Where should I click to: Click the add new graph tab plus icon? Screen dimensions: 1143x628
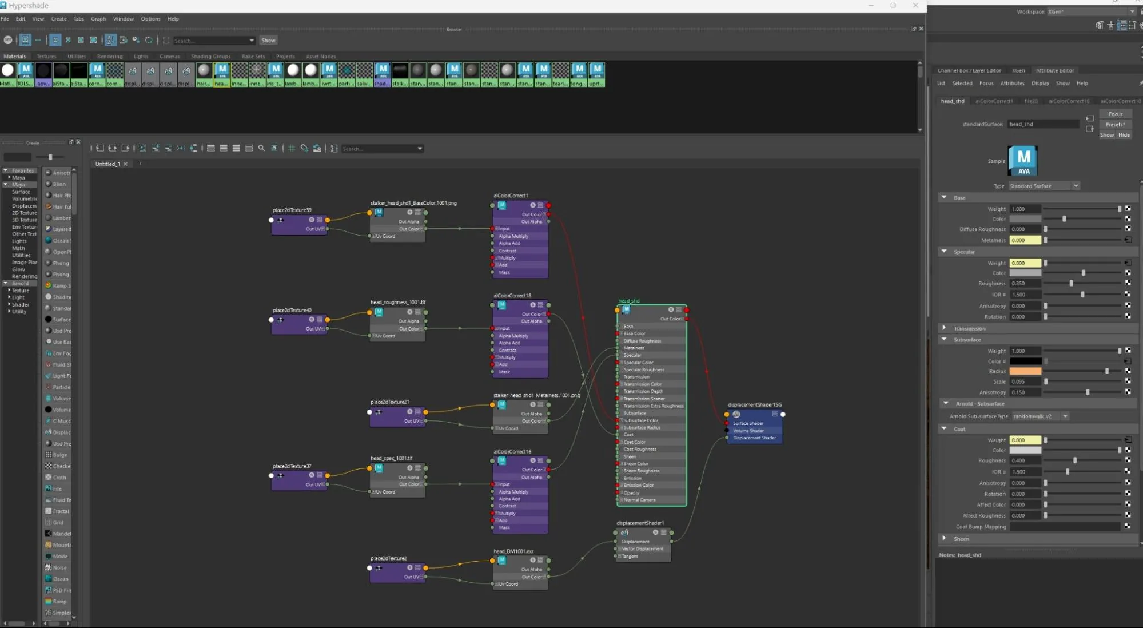click(x=140, y=164)
